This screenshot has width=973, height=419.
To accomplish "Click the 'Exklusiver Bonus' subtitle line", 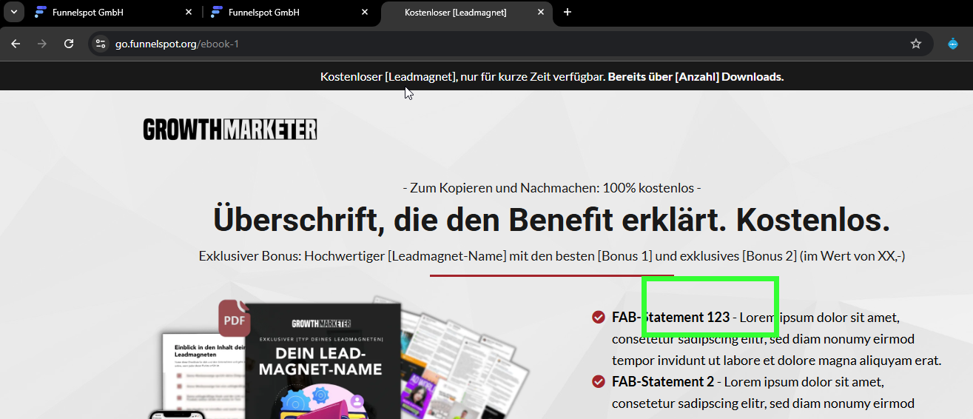I will pos(552,256).
